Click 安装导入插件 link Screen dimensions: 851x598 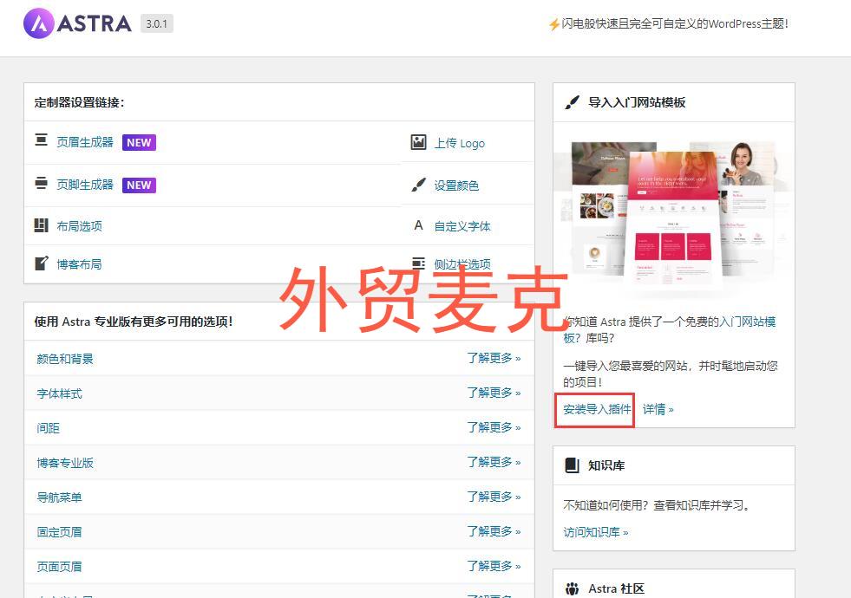tap(597, 410)
